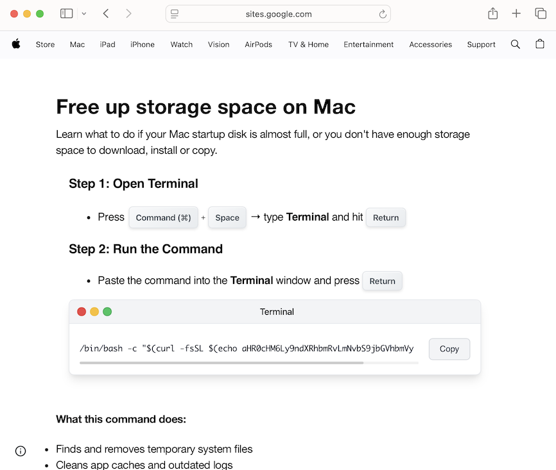
Task: Click the Apple logo in the navigation bar
Action: point(16,44)
